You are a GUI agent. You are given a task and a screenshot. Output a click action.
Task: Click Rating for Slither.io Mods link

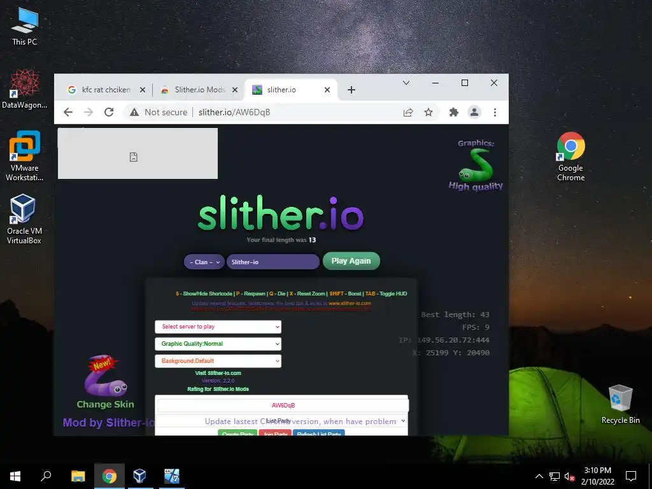pyautogui.click(x=218, y=389)
